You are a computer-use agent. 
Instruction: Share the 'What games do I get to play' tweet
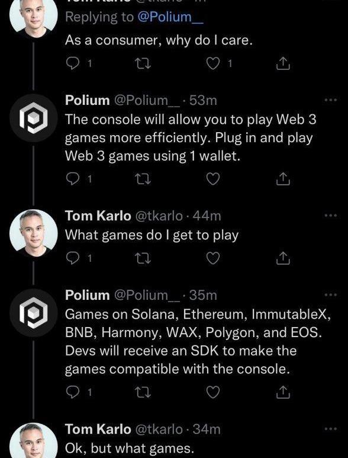[x=283, y=258]
